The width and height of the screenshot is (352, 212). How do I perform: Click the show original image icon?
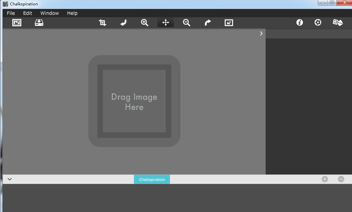(x=229, y=23)
